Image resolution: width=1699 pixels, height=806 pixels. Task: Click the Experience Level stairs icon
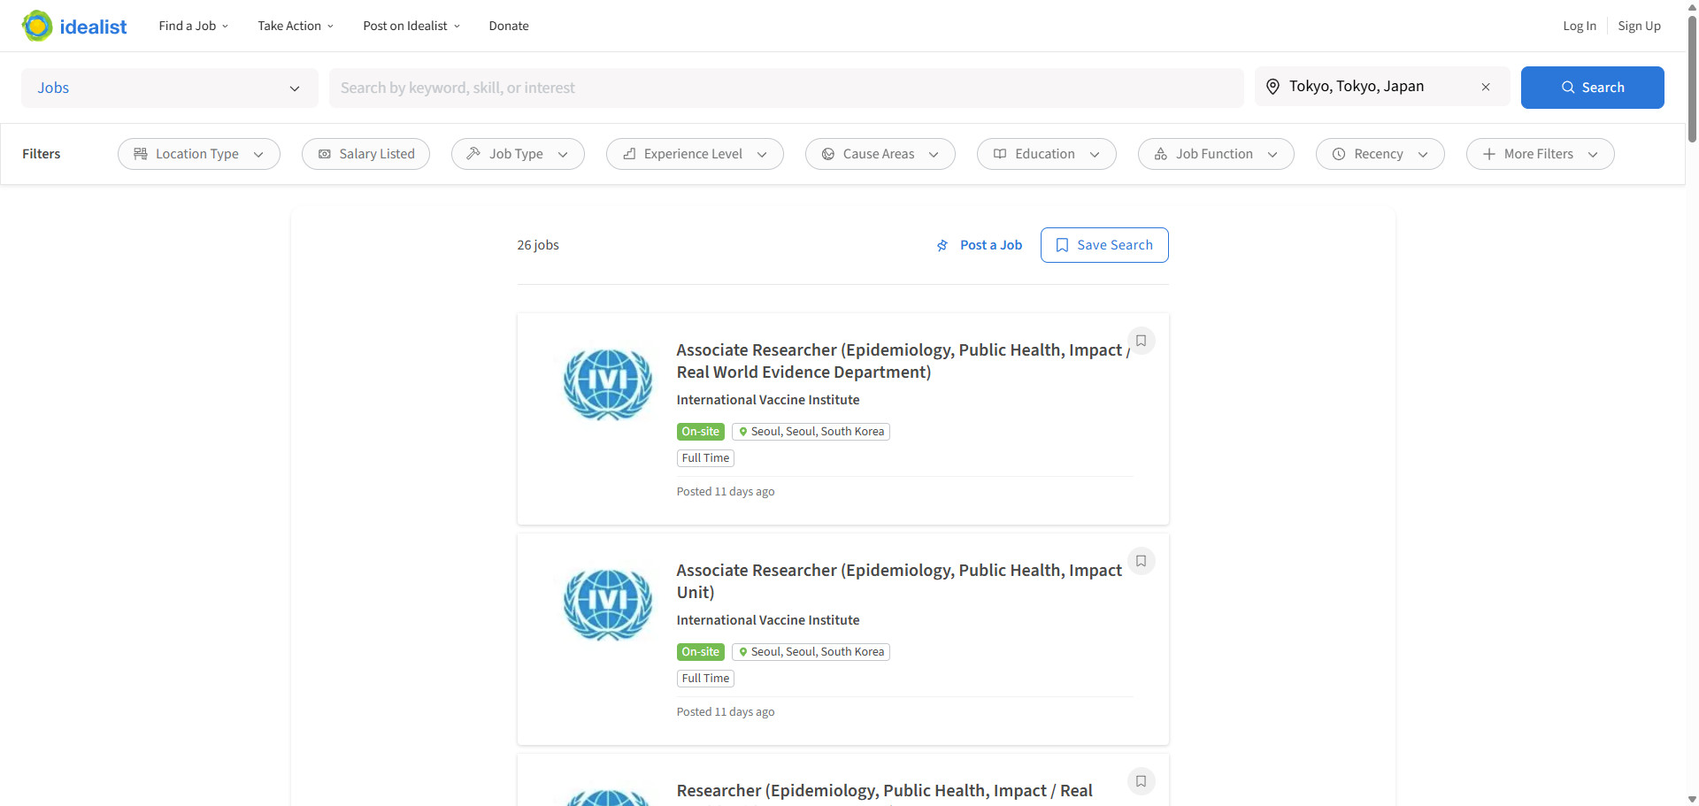coord(629,154)
